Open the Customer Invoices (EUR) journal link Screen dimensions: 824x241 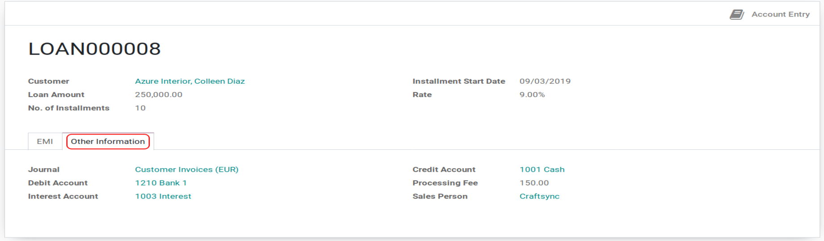point(186,169)
